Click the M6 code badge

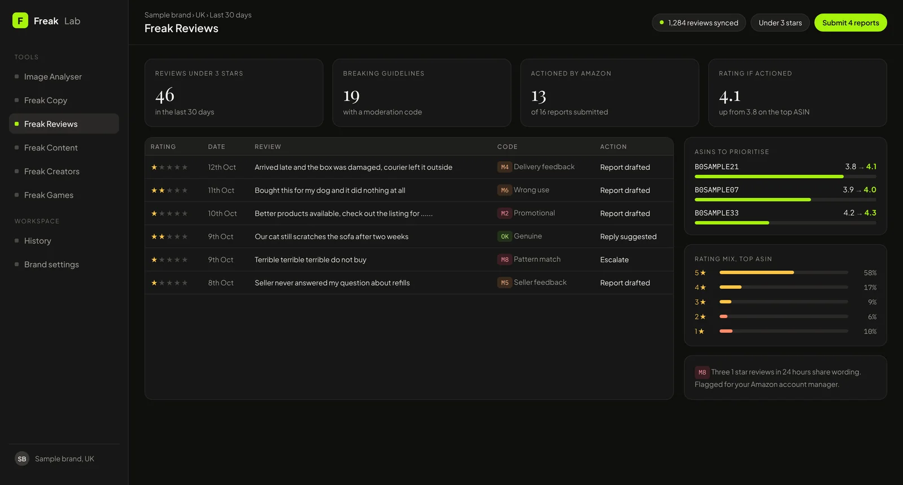click(x=505, y=190)
